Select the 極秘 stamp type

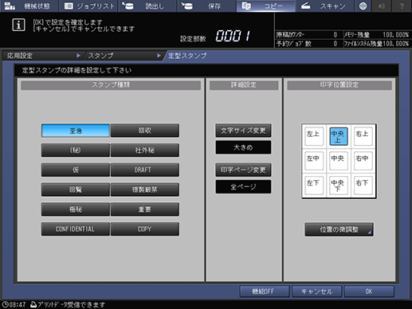click(76, 209)
